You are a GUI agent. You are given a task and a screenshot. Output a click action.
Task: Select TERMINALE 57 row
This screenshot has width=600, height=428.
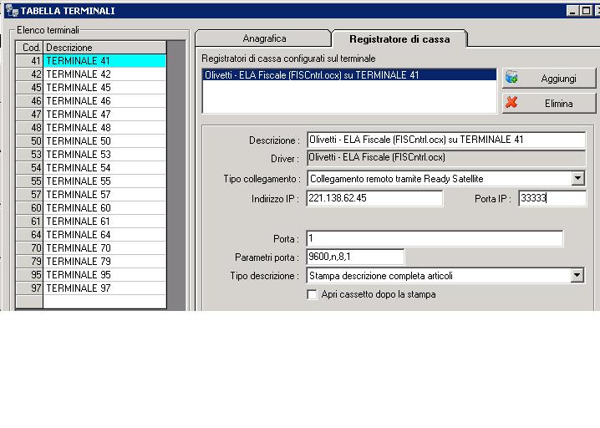point(91,195)
